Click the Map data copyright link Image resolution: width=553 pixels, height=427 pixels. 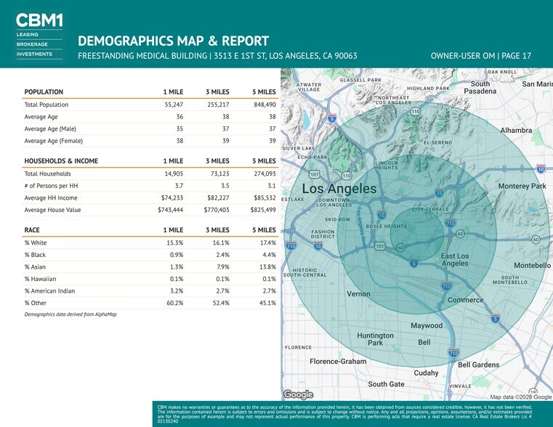pos(520,397)
